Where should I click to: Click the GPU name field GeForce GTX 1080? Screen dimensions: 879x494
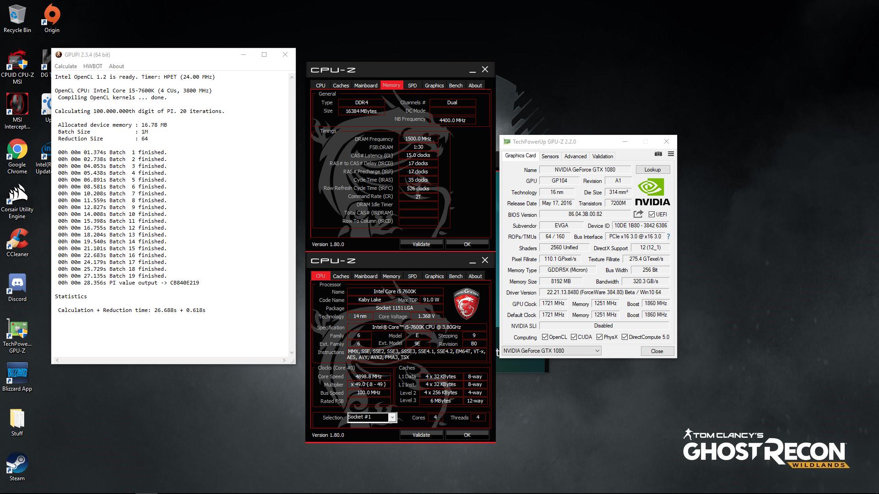pyautogui.click(x=585, y=170)
